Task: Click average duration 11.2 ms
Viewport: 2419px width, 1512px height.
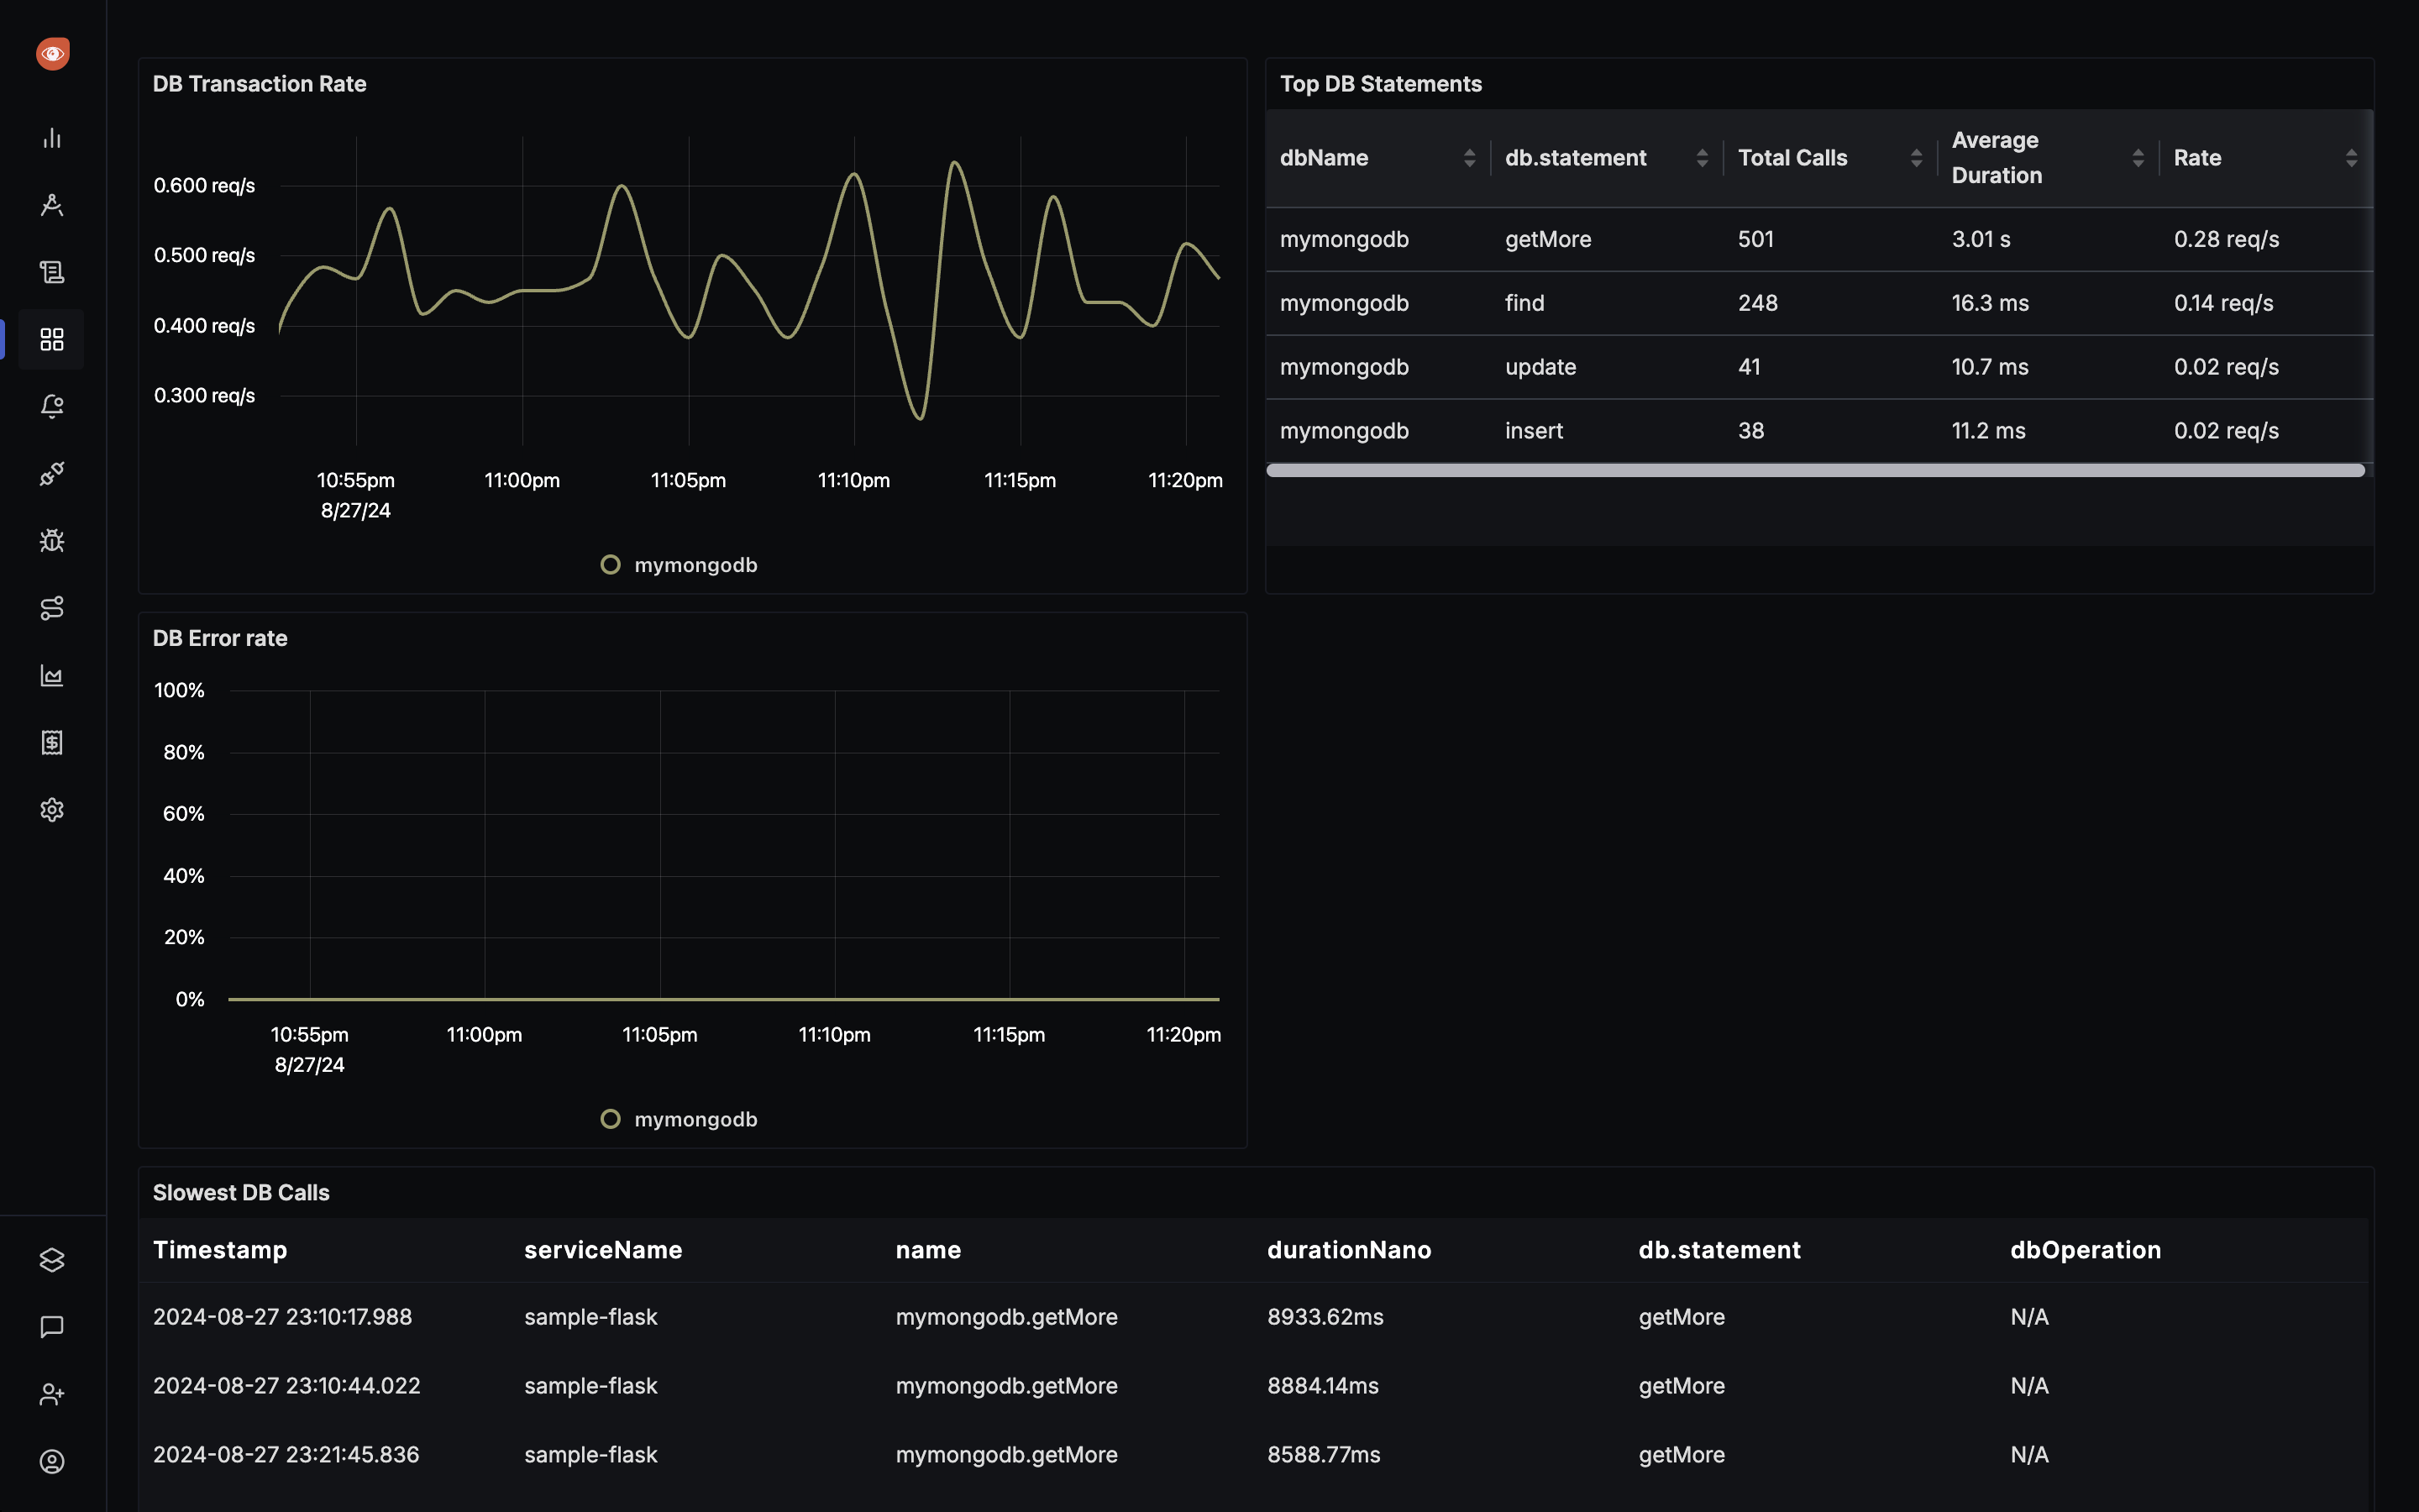Action: tap(1988, 431)
